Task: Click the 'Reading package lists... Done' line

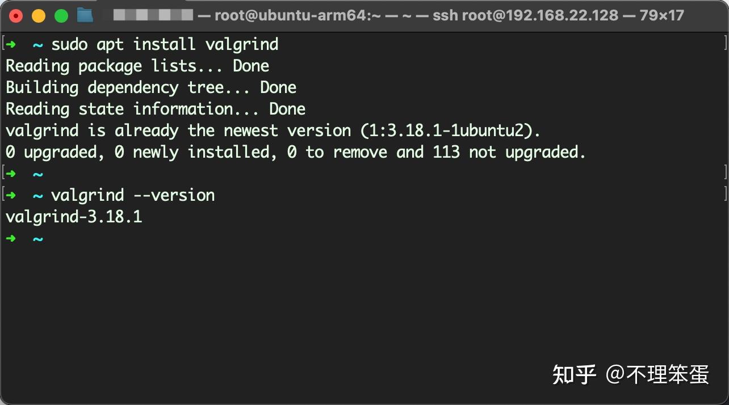Action: (137, 66)
